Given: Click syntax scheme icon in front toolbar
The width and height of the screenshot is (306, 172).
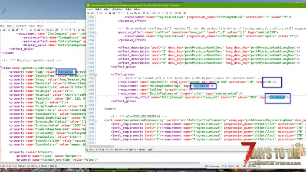Looking at the screenshot, I should (176, 13).
